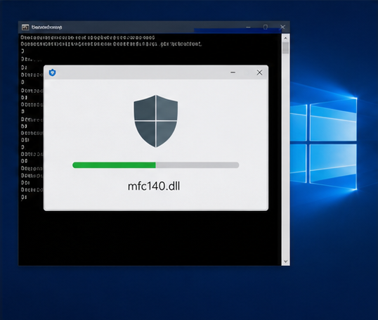This screenshot has width=378, height=320.
Task: Minimize the security scan dialog
Action: pos(233,72)
